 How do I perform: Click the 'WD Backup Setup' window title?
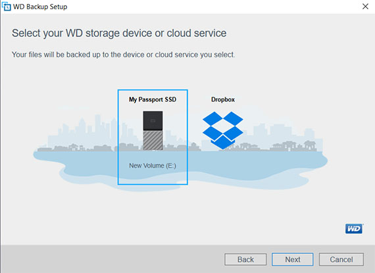pyautogui.click(x=40, y=7)
